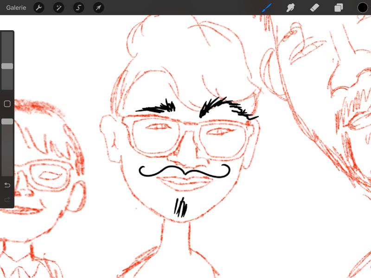Redo with the sidebar redo arrow
371x278 pixels.
tap(7, 199)
